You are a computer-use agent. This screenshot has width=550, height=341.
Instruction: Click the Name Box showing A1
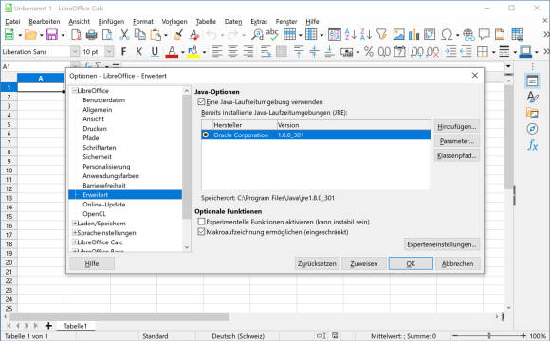36,66
